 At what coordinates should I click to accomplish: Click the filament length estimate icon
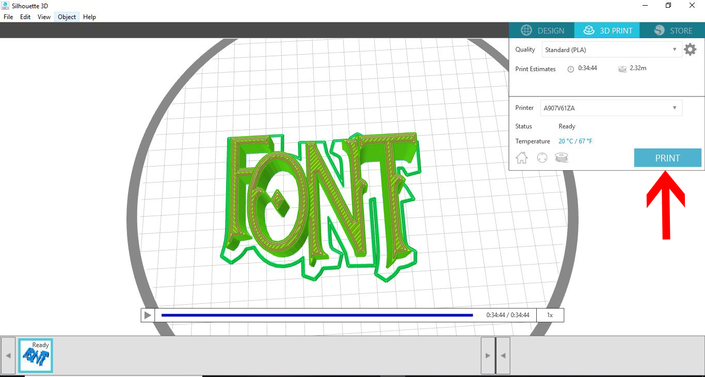(x=622, y=69)
